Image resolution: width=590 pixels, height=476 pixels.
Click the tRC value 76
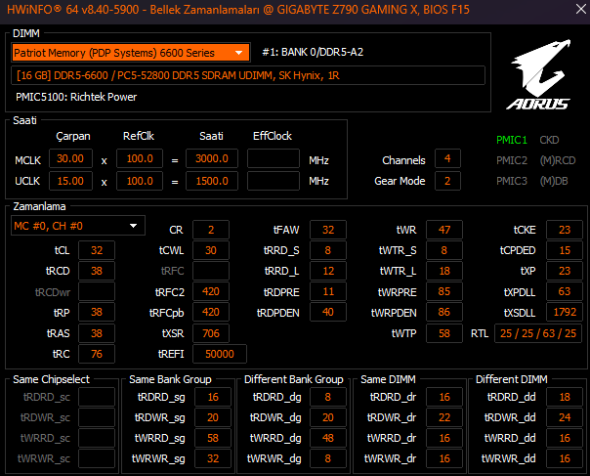97,354
